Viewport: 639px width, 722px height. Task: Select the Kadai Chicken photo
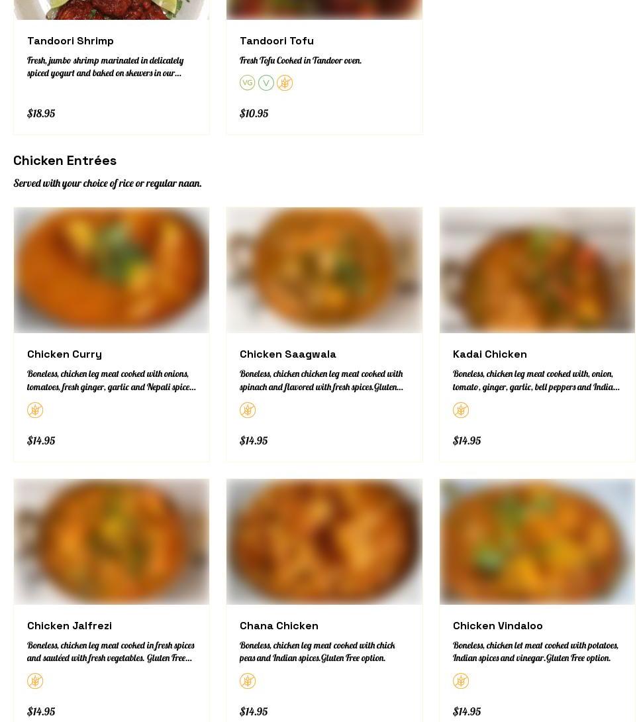pyautogui.click(x=537, y=270)
